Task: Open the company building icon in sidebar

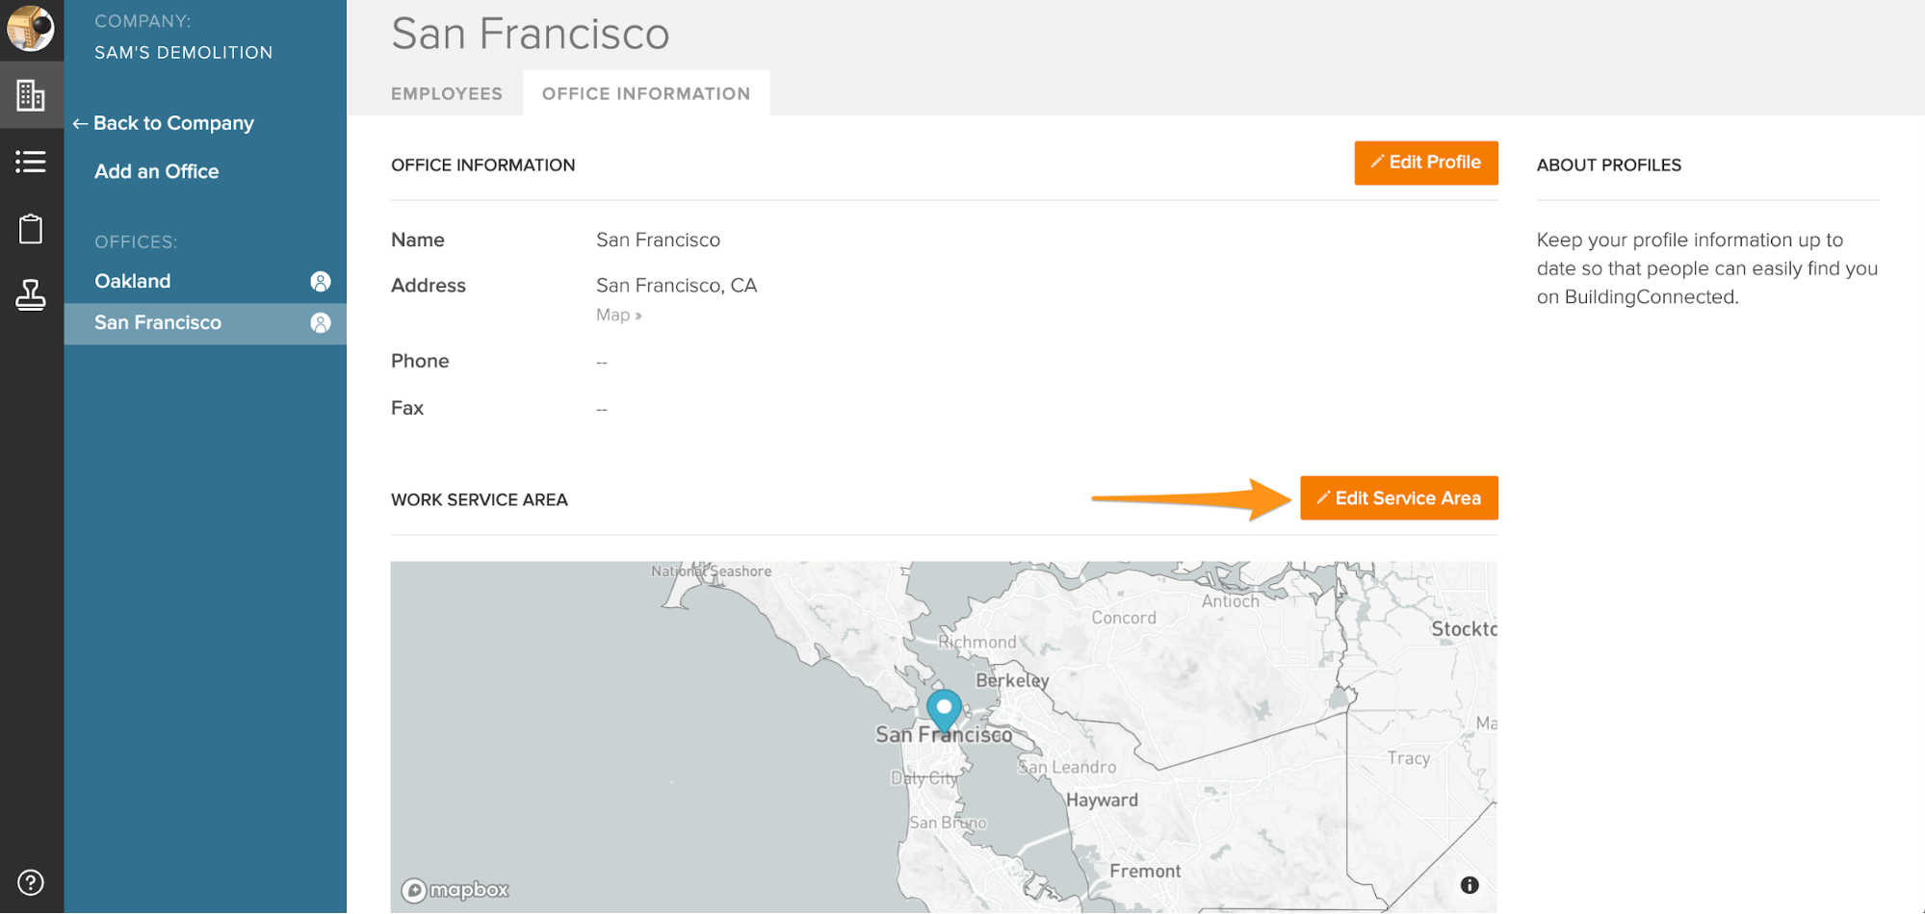Action: [31, 95]
